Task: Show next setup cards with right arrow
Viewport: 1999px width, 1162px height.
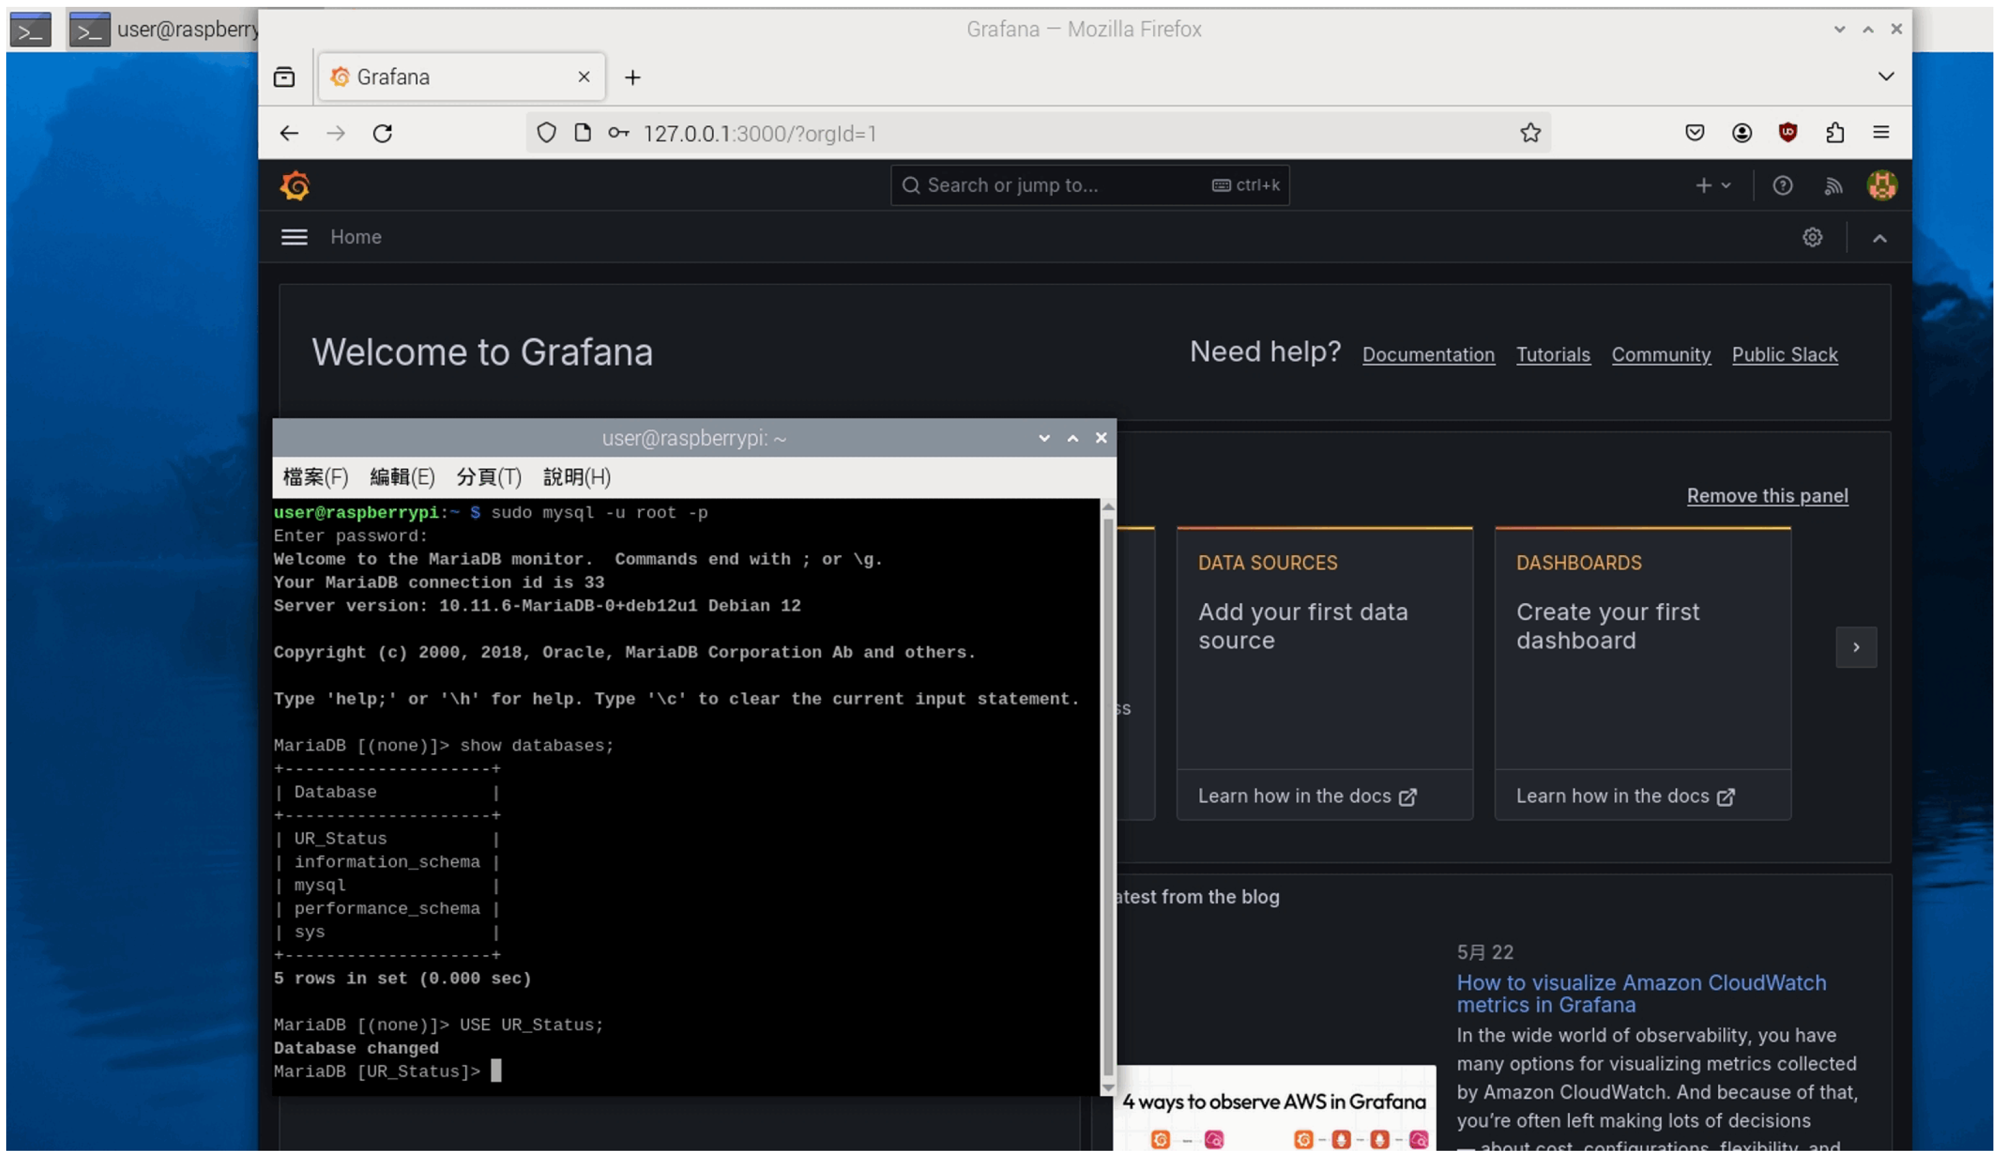Action: tap(1856, 647)
